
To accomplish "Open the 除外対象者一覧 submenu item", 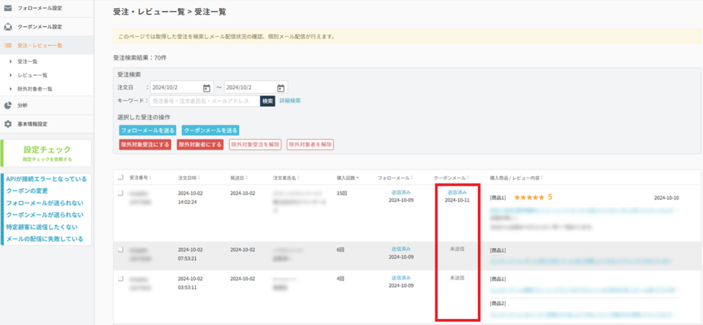I will click(x=34, y=88).
